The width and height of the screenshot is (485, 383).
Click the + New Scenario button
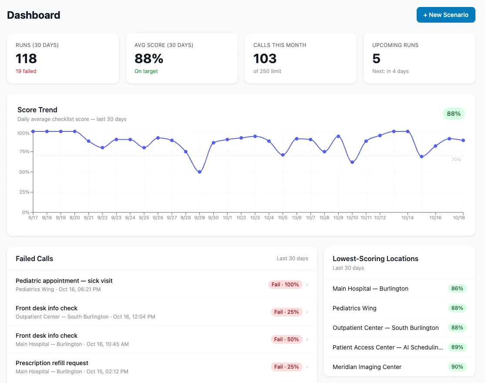coord(446,15)
